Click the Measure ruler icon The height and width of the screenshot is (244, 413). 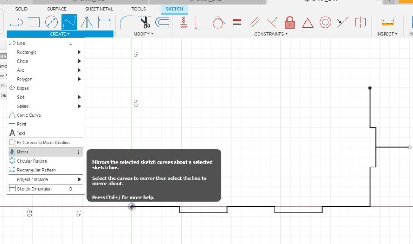click(x=388, y=22)
